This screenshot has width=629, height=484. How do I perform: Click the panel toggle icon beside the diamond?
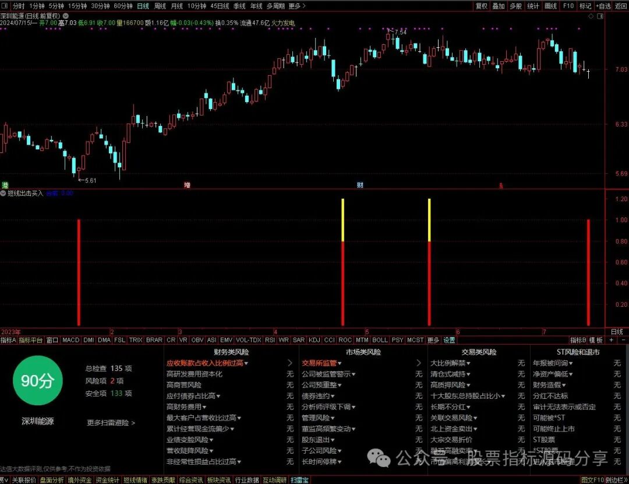600,16
